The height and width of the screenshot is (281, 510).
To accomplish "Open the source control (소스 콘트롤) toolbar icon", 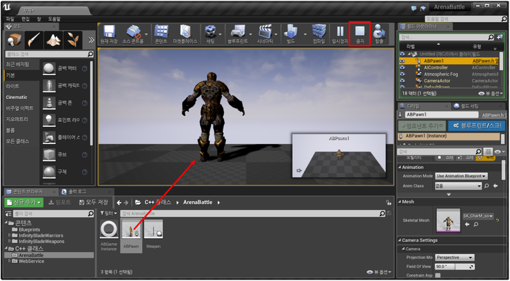I will 133,32.
